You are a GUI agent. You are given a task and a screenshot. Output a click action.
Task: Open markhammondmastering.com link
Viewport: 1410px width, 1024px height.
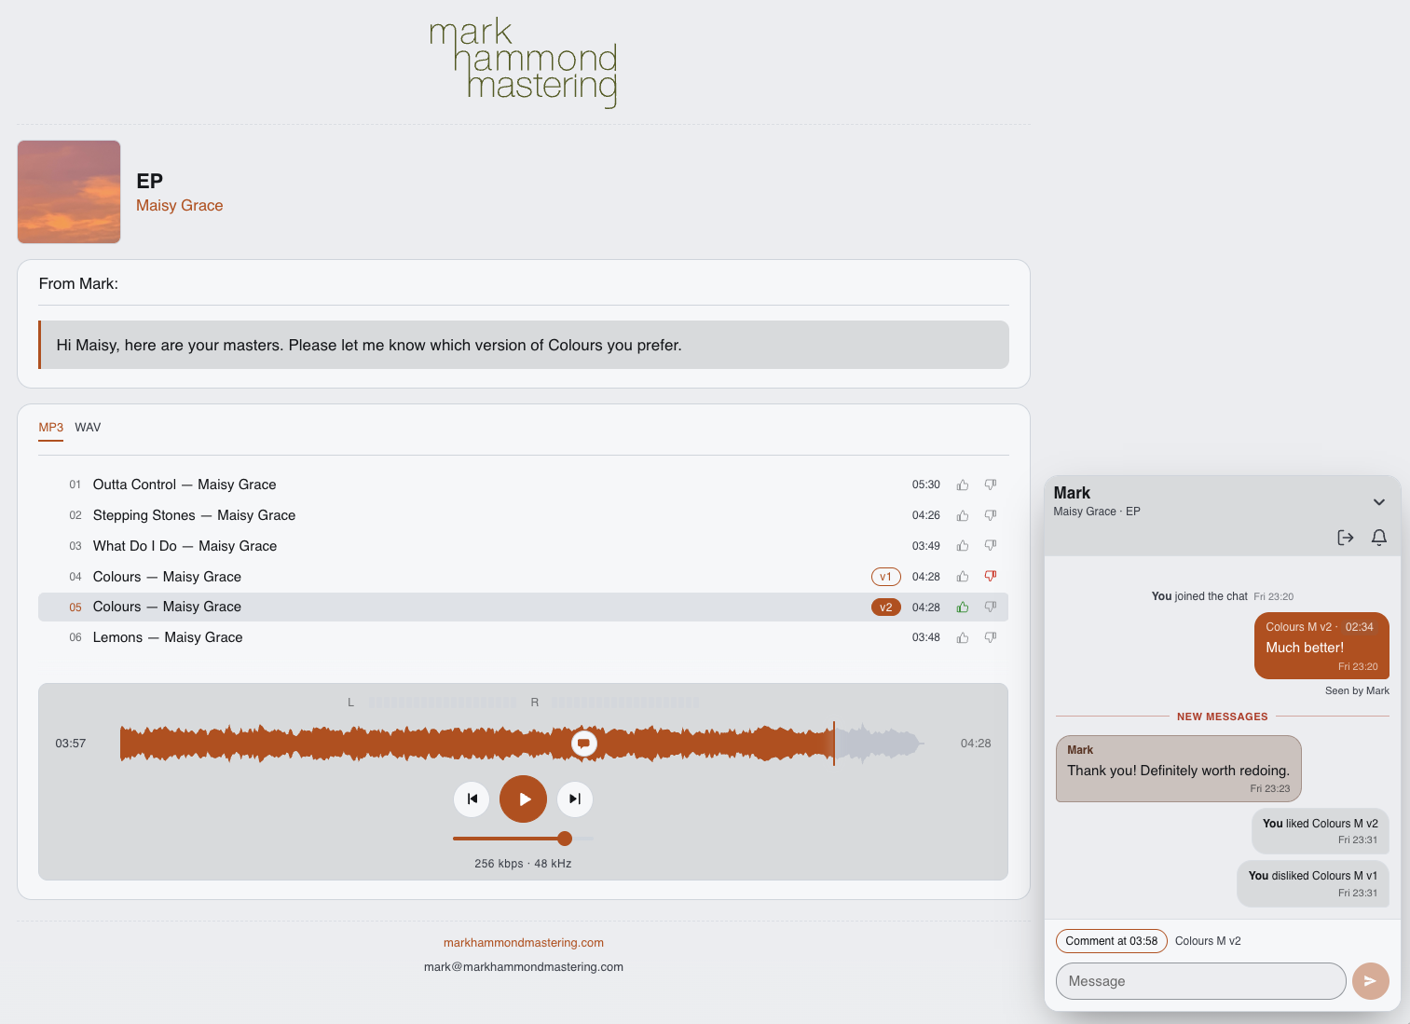coord(523,943)
